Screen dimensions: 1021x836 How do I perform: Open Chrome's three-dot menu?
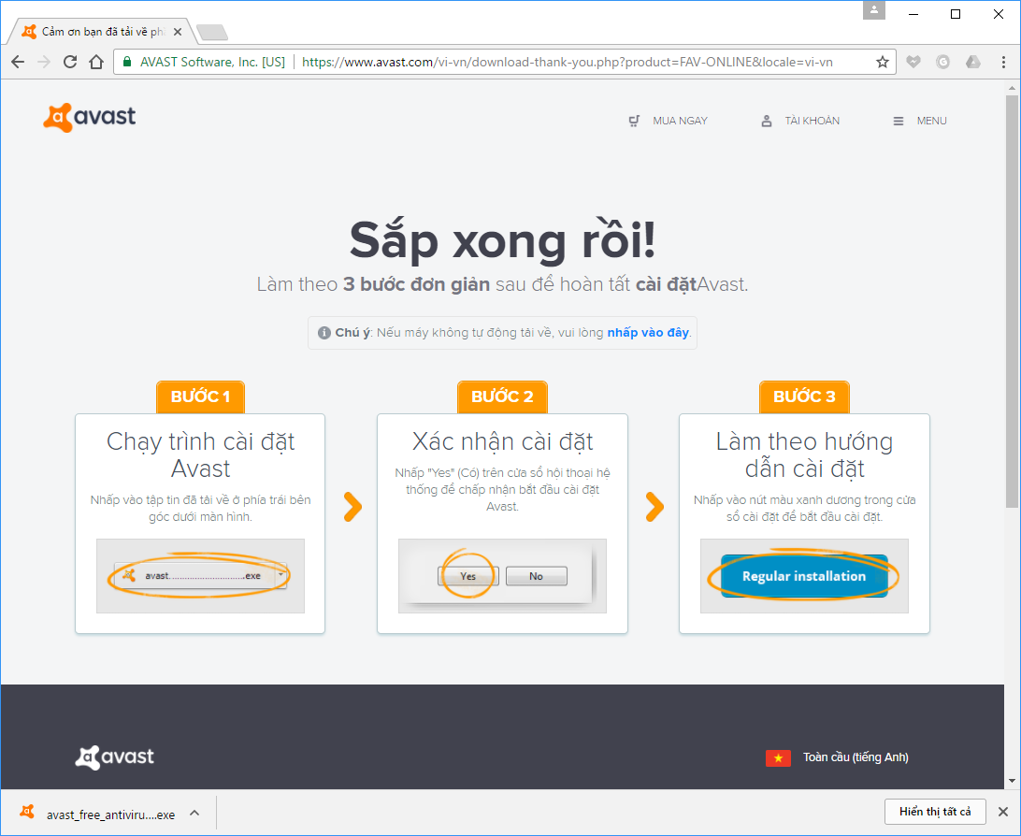pos(1002,62)
